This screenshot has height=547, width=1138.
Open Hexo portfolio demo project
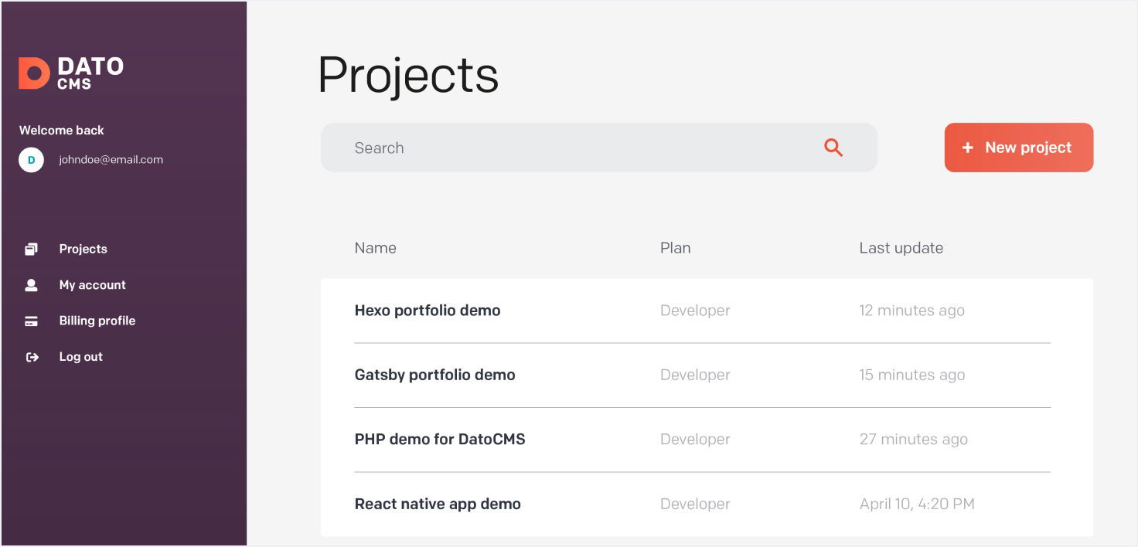coord(427,311)
